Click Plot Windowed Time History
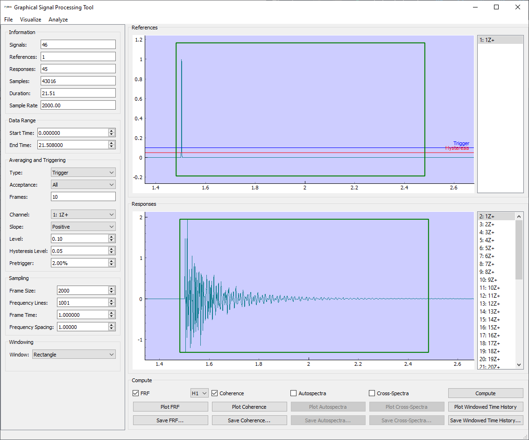 pyautogui.click(x=485, y=406)
